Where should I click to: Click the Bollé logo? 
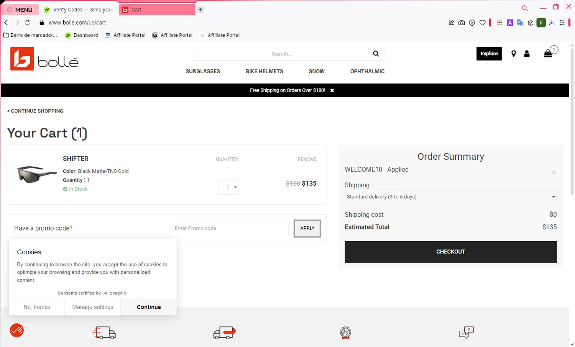pyautogui.click(x=44, y=59)
